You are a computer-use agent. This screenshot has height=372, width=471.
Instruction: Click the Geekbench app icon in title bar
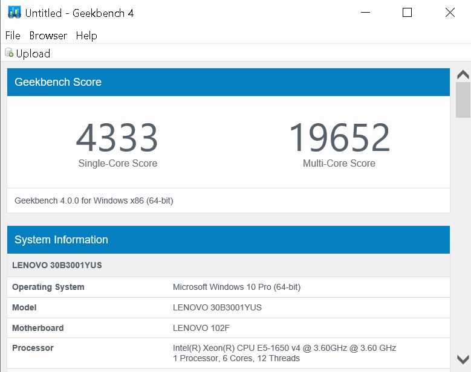point(14,13)
